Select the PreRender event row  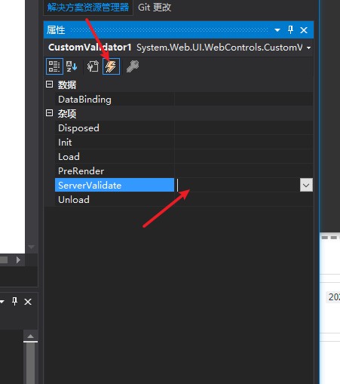(x=184, y=171)
